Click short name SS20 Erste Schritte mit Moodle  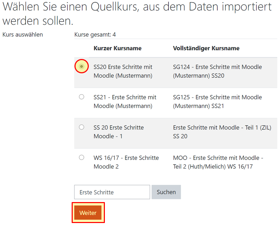coord(123,71)
